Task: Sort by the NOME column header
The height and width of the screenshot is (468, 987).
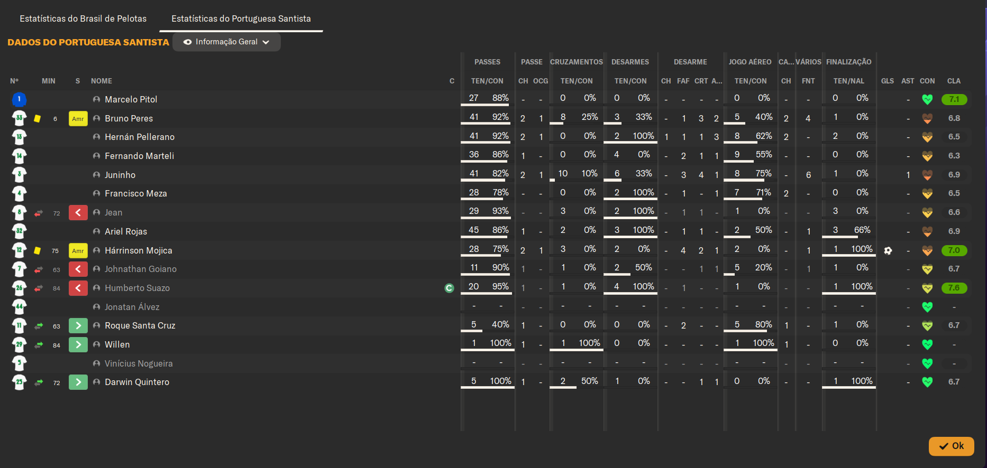Action: pyautogui.click(x=102, y=81)
